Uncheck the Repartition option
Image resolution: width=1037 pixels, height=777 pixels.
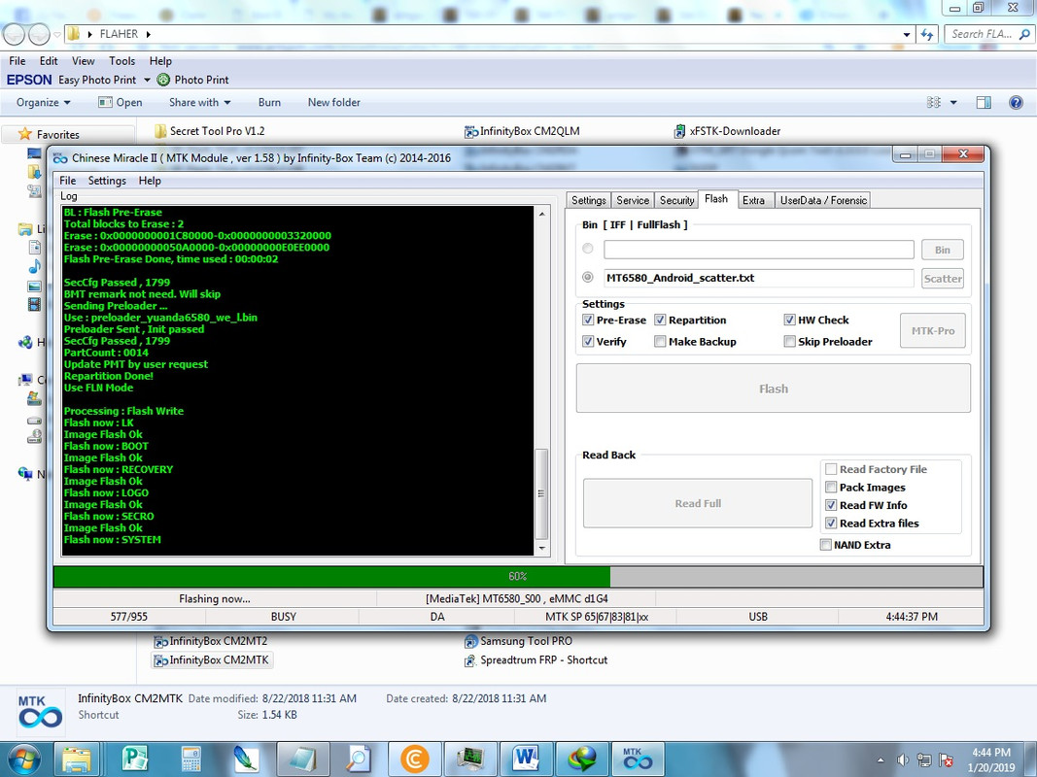[x=660, y=320]
